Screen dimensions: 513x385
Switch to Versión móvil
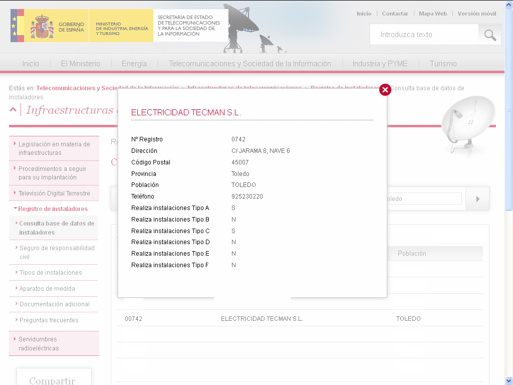pyautogui.click(x=477, y=14)
